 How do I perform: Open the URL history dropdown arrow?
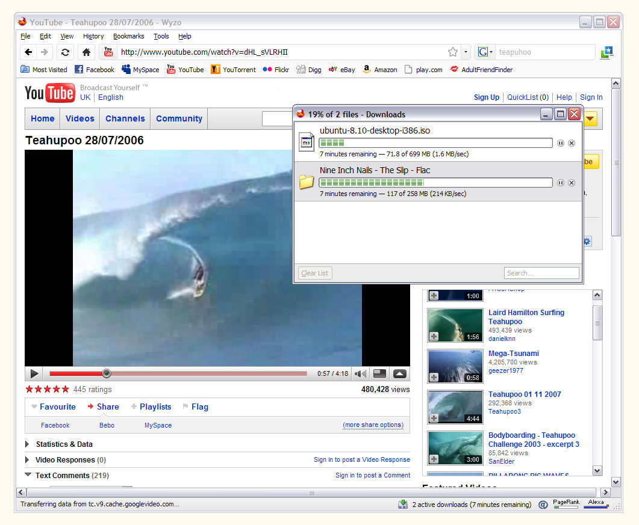466,52
